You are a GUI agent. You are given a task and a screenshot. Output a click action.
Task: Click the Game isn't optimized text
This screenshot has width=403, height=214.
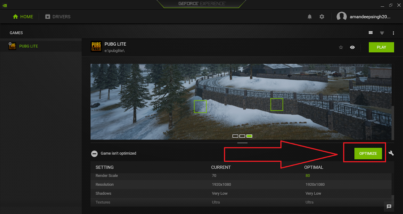point(118,153)
